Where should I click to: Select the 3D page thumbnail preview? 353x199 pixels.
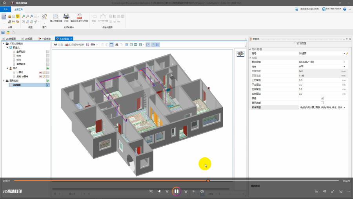point(240,54)
